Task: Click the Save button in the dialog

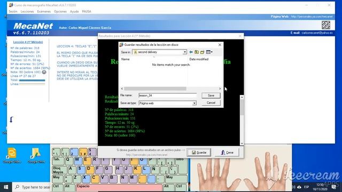Action: click(211, 95)
